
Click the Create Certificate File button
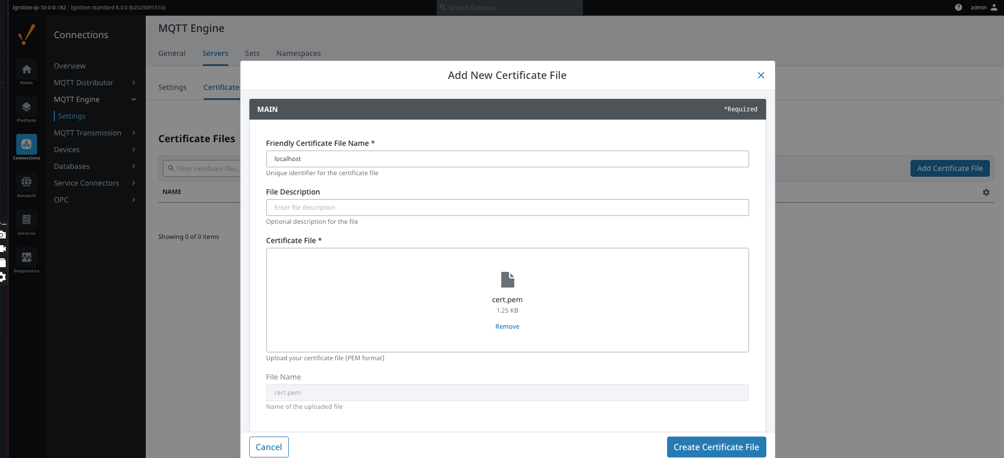click(x=716, y=447)
